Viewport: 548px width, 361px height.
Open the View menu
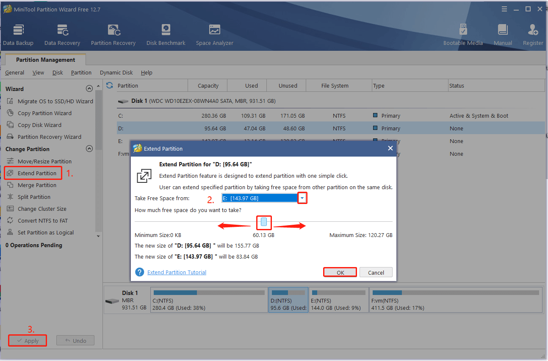pyautogui.click(x=38, y=72)
